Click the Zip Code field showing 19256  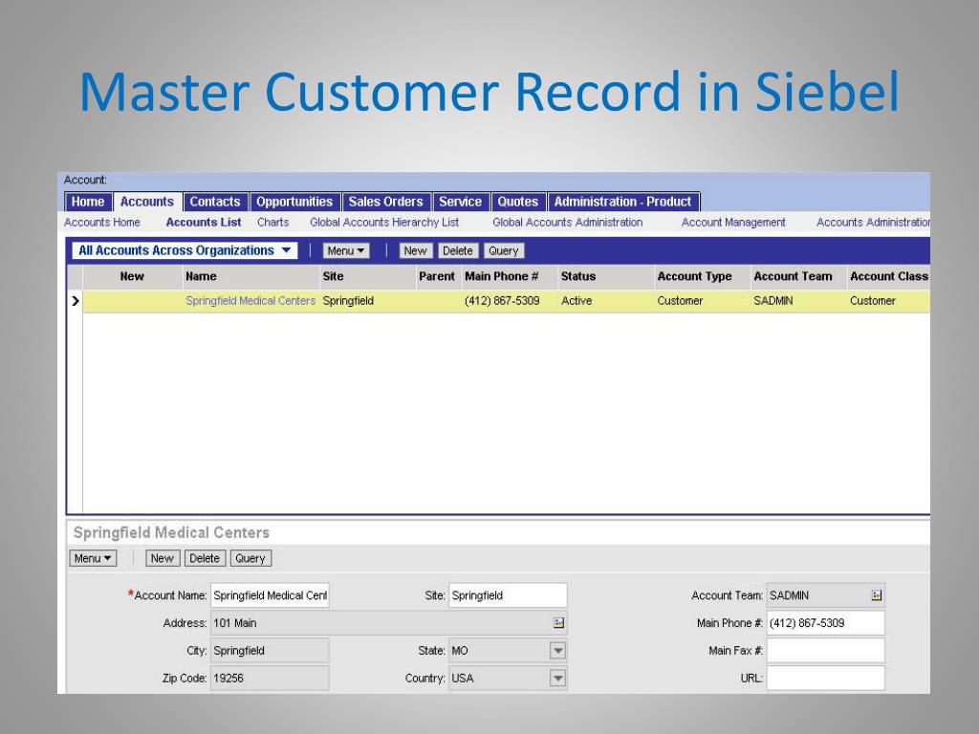[x=270, y=678]
